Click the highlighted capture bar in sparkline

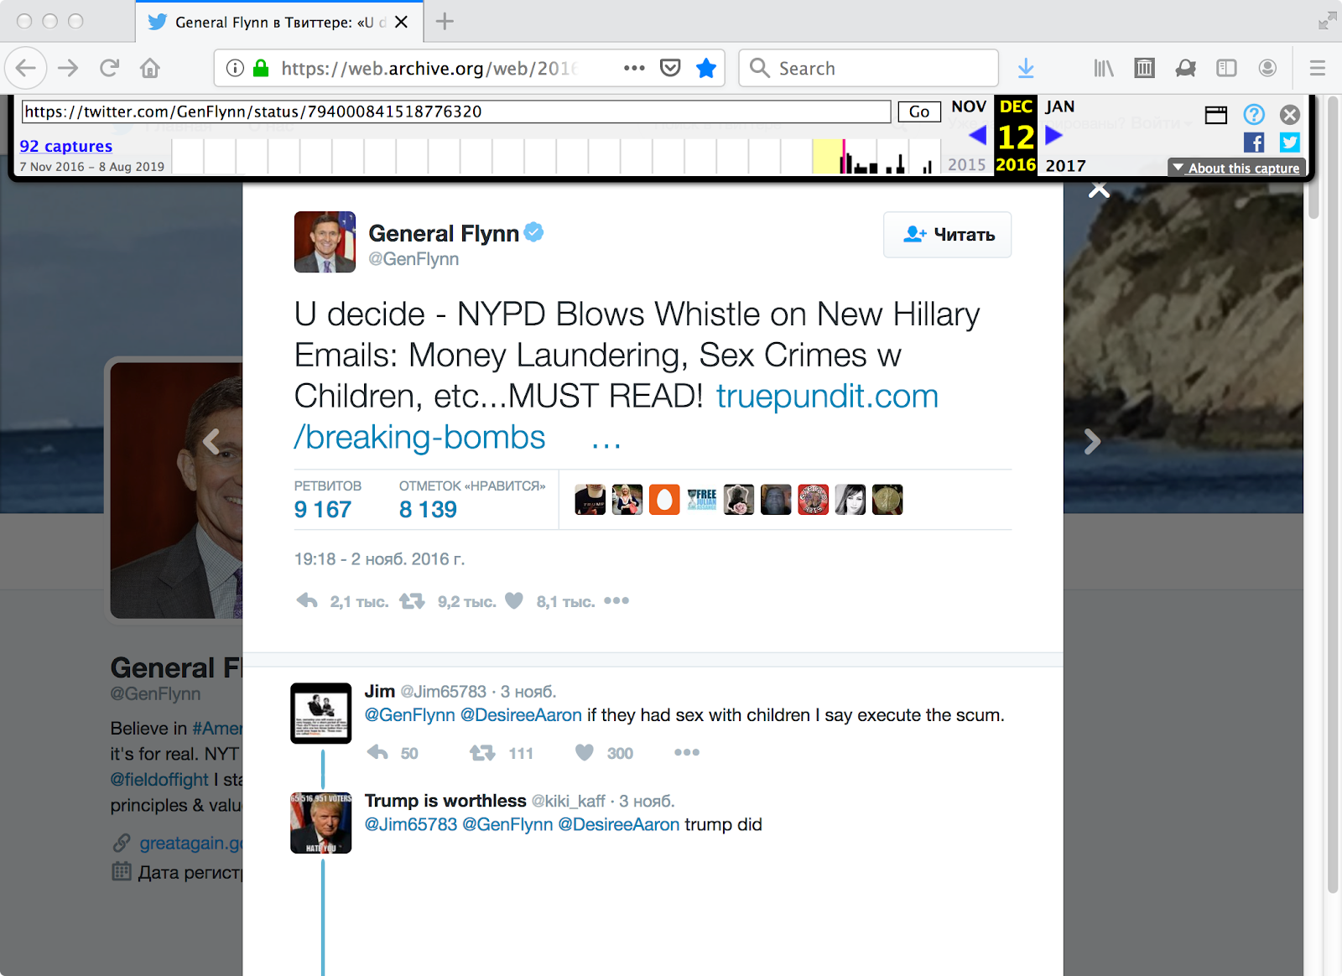844,157
